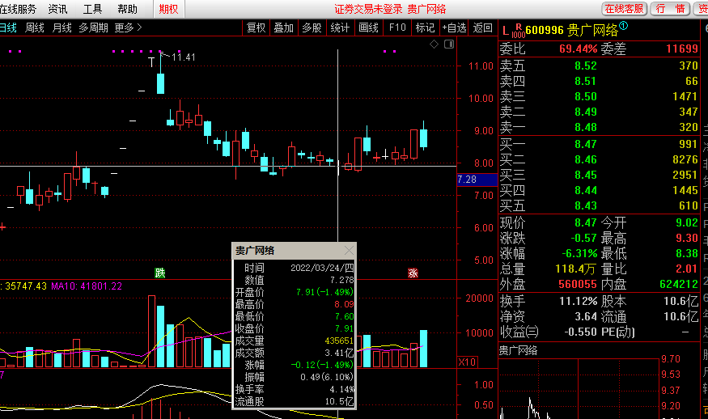Open the 工具 menu
This screenshot has height=419, width=708.
click(93, 9)
